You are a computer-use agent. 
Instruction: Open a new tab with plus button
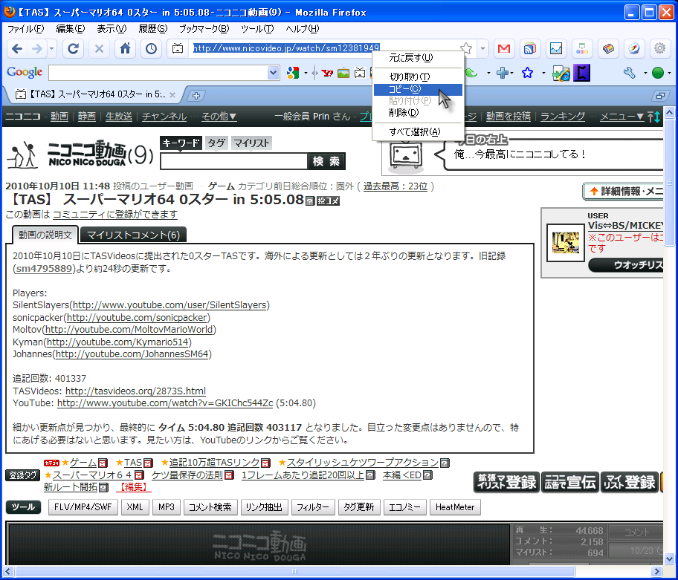196,95
